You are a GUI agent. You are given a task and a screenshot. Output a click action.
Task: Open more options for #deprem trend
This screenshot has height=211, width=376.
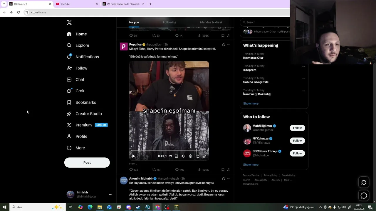click(303, 67)
